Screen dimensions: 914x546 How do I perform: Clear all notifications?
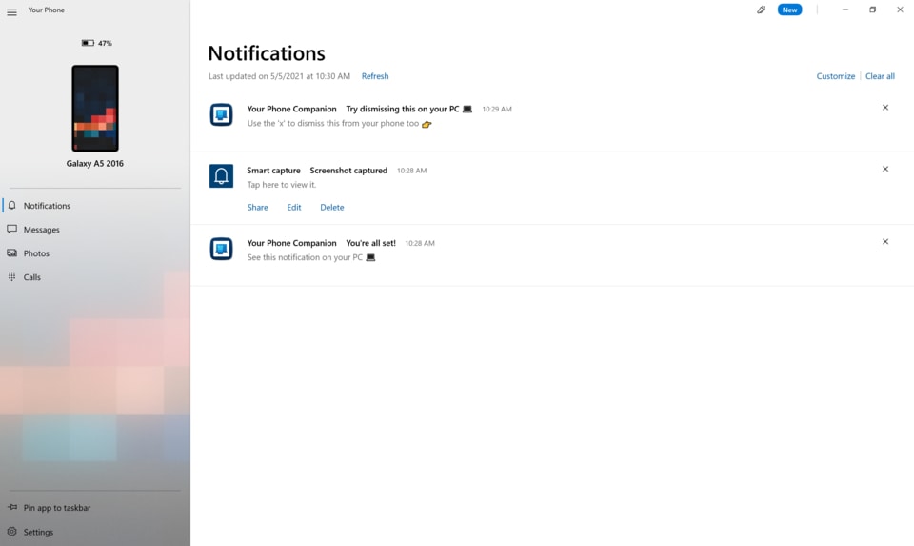click(x=880, y=76)
